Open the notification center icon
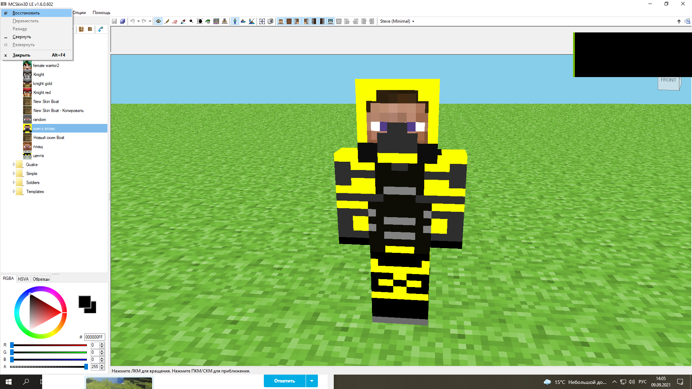This screenshot has width=692, height=389. [680, 382]
